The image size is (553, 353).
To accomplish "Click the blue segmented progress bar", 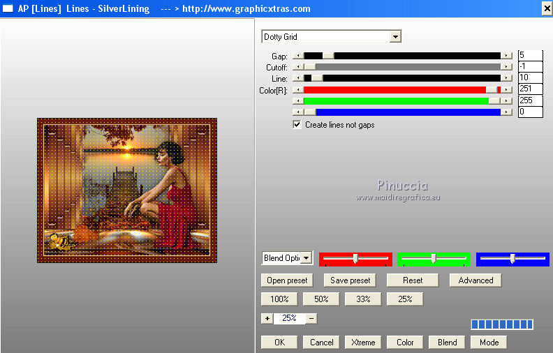I will click(502, 324).
